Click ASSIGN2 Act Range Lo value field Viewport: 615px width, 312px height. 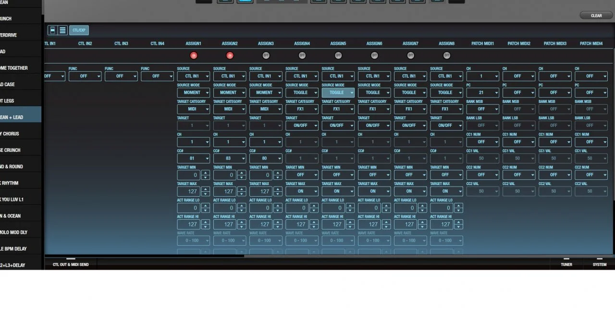coord(225,208)
